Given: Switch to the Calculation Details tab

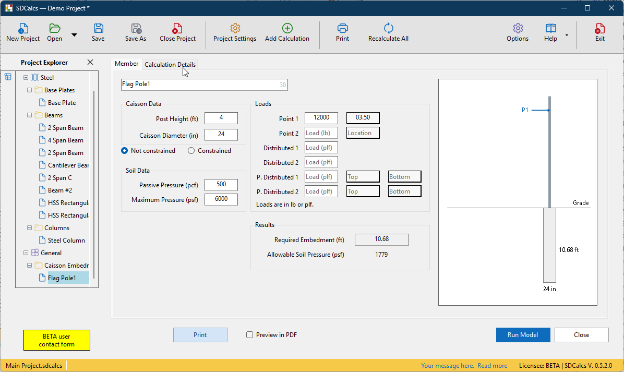Looking at the screenshot, I should pyautogui.click(x=170, y=65).
